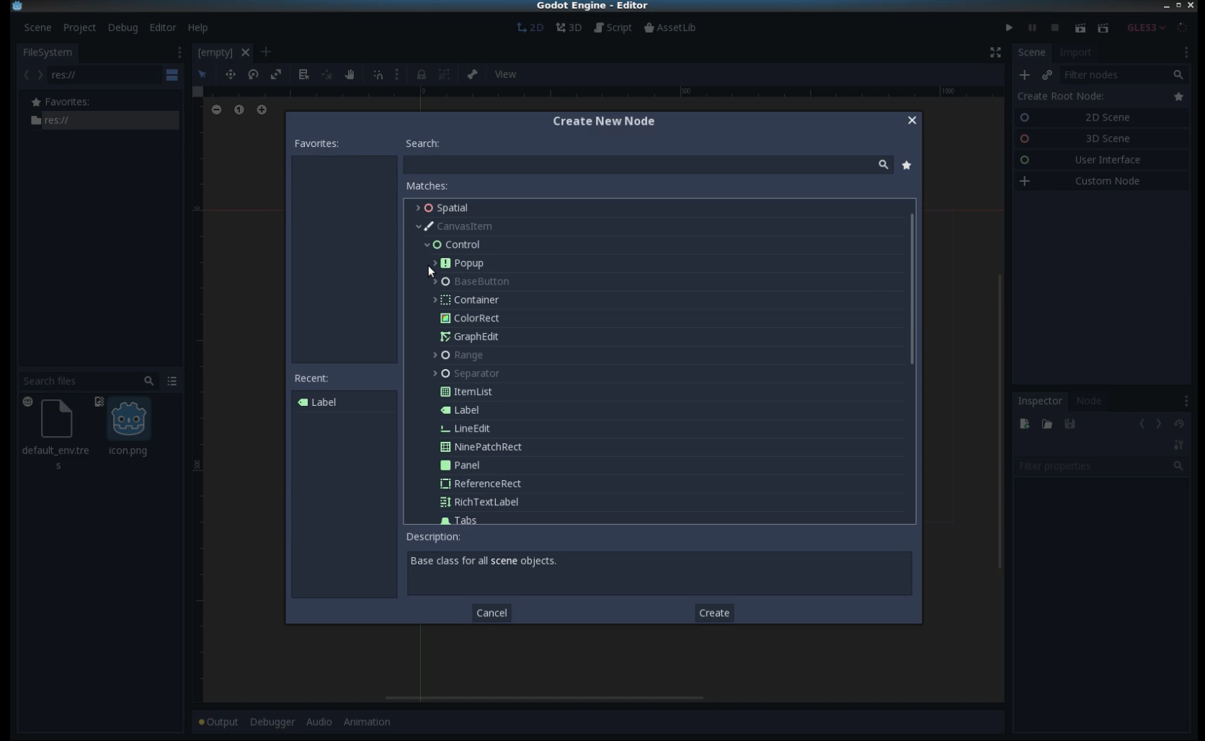
Task: Expand the Popup node in Matches
Action: [x=436, y=263]
